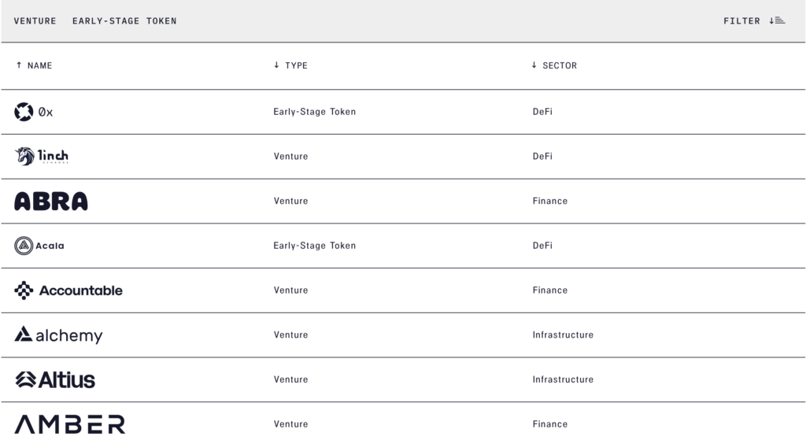Click DeFi sector in 1inch row

point(542,157)
